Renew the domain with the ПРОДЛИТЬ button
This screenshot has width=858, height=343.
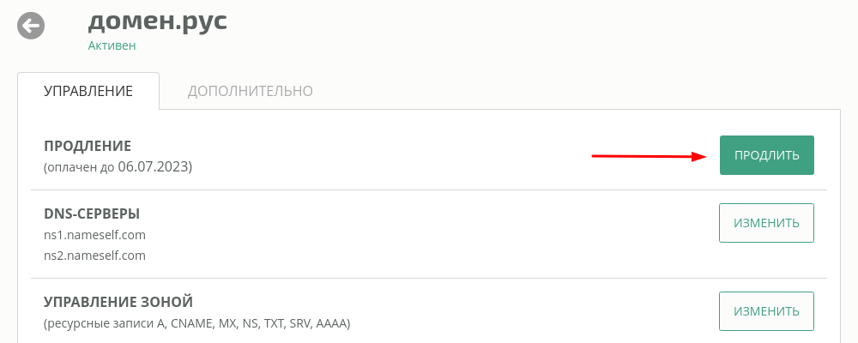pyautogui.click(x=766, y=155)
